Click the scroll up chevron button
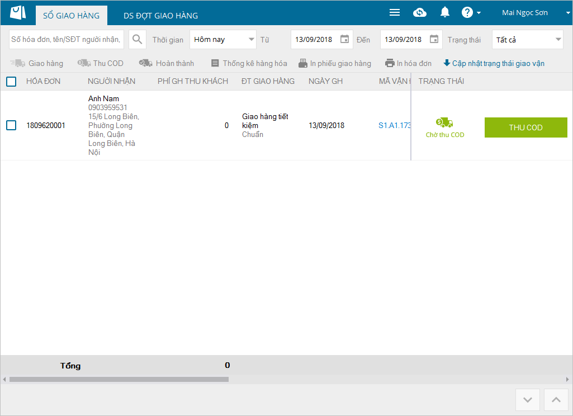Viewport: 573px width, 416px height. (x=556, y=400)
